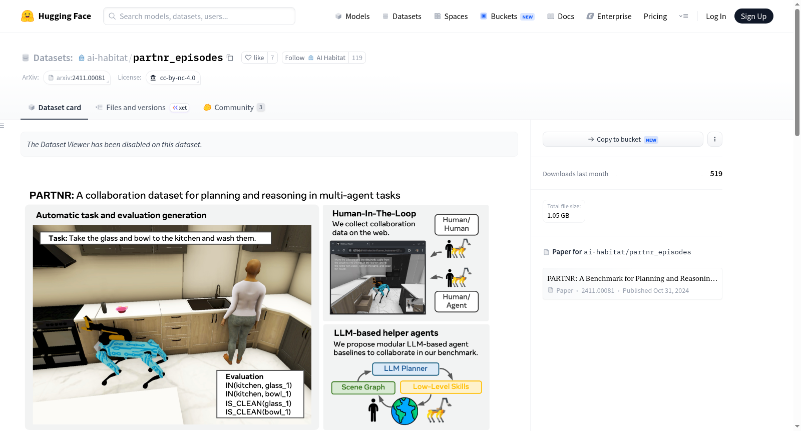Click the like count 7
This screenshot has width=801, height=431.
tap(272, 58)
